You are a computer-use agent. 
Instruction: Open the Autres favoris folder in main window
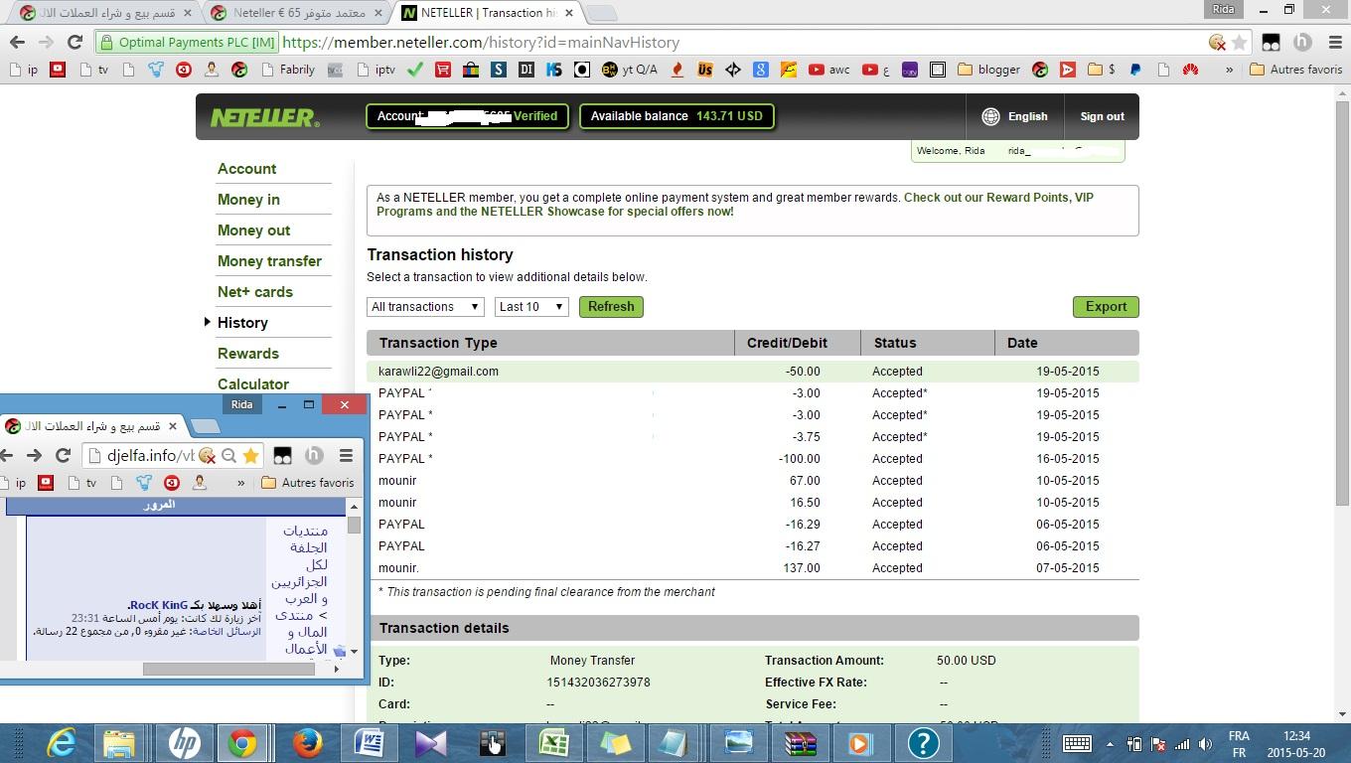point(1295,70)
